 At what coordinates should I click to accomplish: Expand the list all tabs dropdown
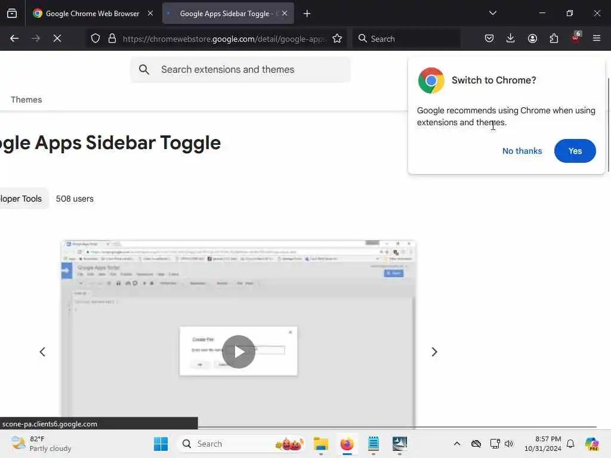pyautogui.click(x=492, y=13)
